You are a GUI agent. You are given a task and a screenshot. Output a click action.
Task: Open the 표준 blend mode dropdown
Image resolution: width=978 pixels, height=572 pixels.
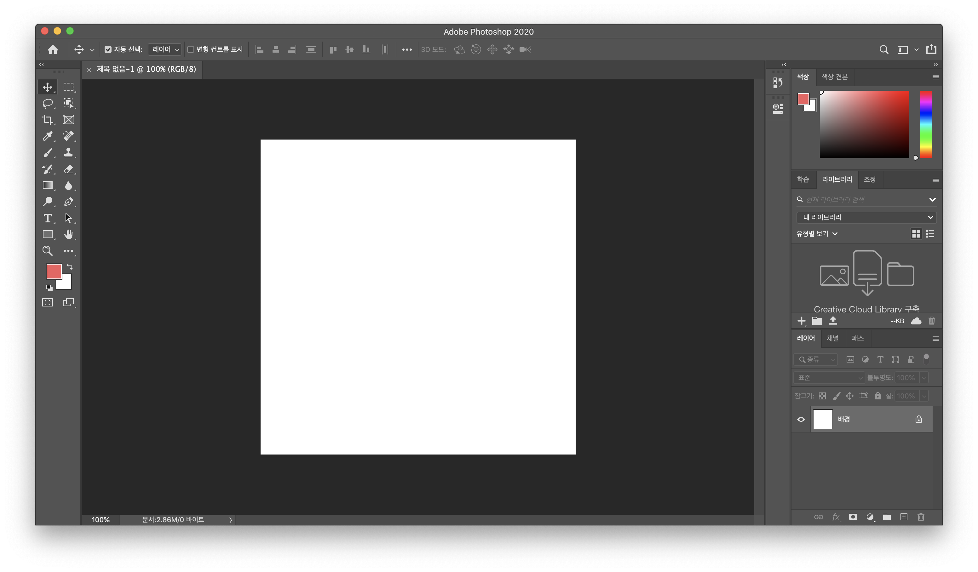(x=829, y=378)
